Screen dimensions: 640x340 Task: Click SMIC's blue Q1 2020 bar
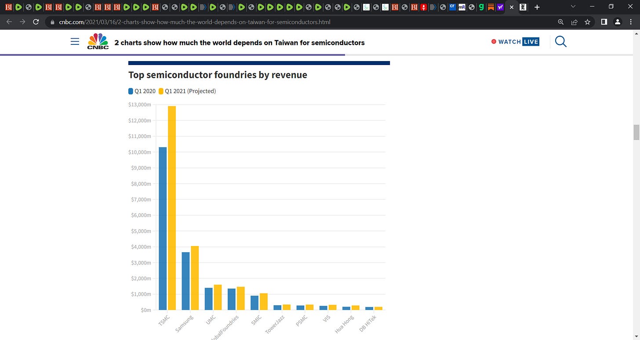pos(254,303)
